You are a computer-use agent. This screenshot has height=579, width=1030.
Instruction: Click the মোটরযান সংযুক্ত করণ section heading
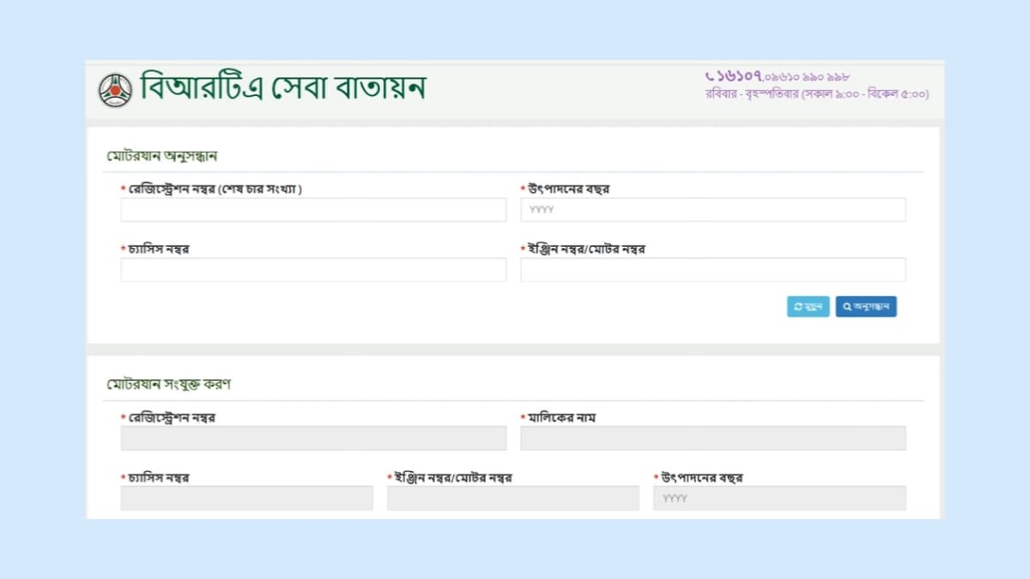[168, 383]
